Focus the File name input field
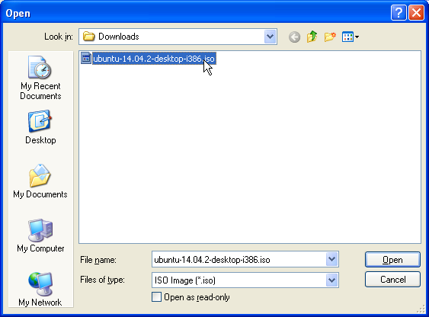This screenshot has width=429, height=317. (239, 259)
